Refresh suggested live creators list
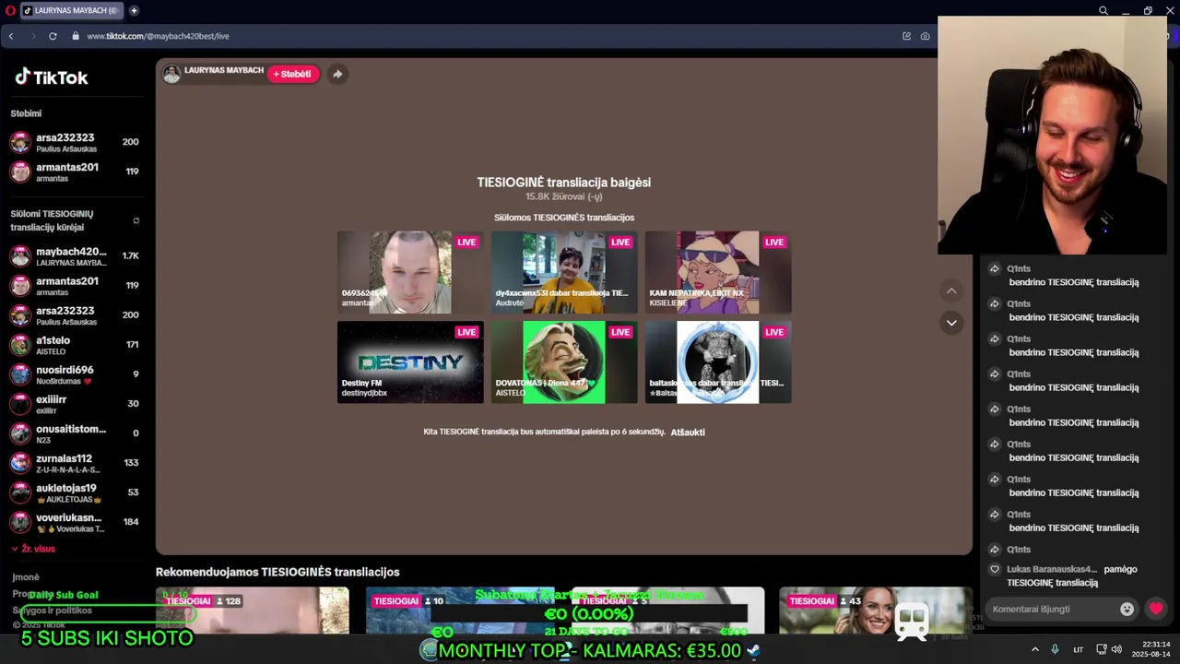This screenshot has height=664, width=1180. 136,220
